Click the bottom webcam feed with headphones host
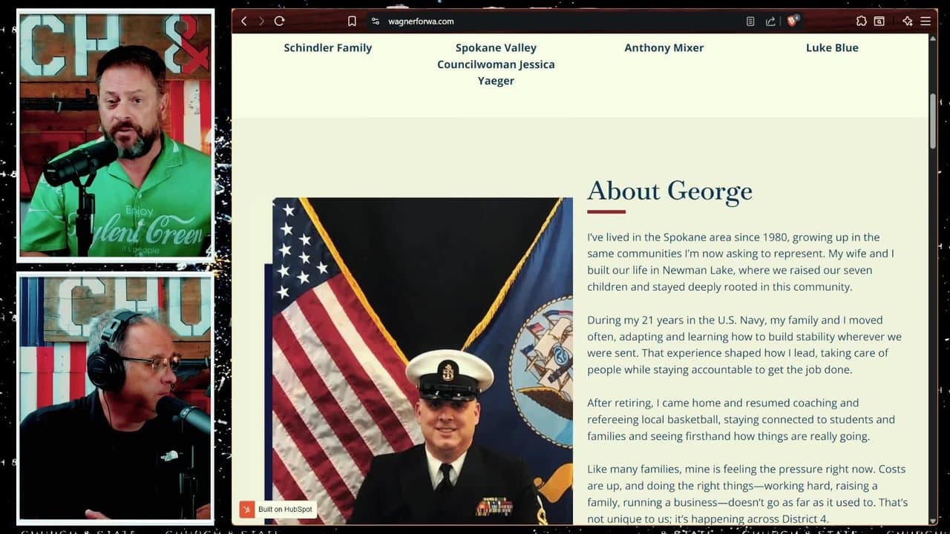950x534 pixels. pos(115,398)
